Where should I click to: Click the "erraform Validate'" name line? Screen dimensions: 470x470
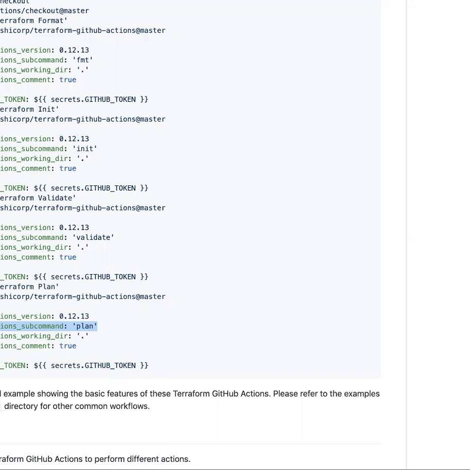pos(38,198)
